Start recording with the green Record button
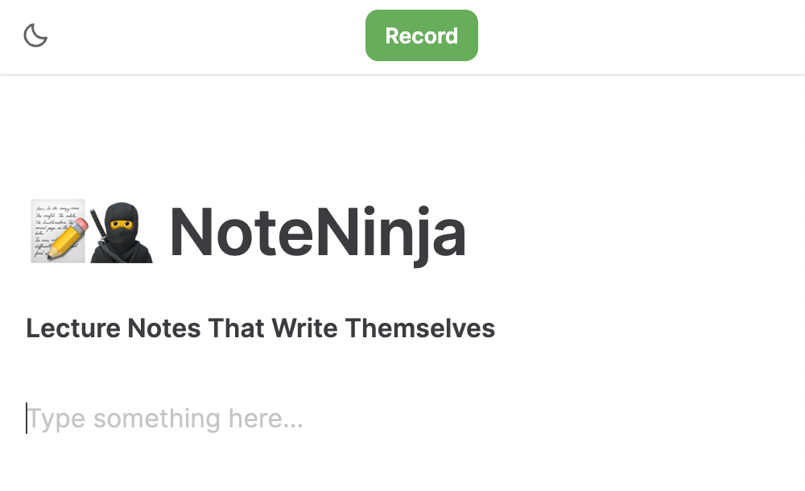The image size is (805, 491). [421, 35]
